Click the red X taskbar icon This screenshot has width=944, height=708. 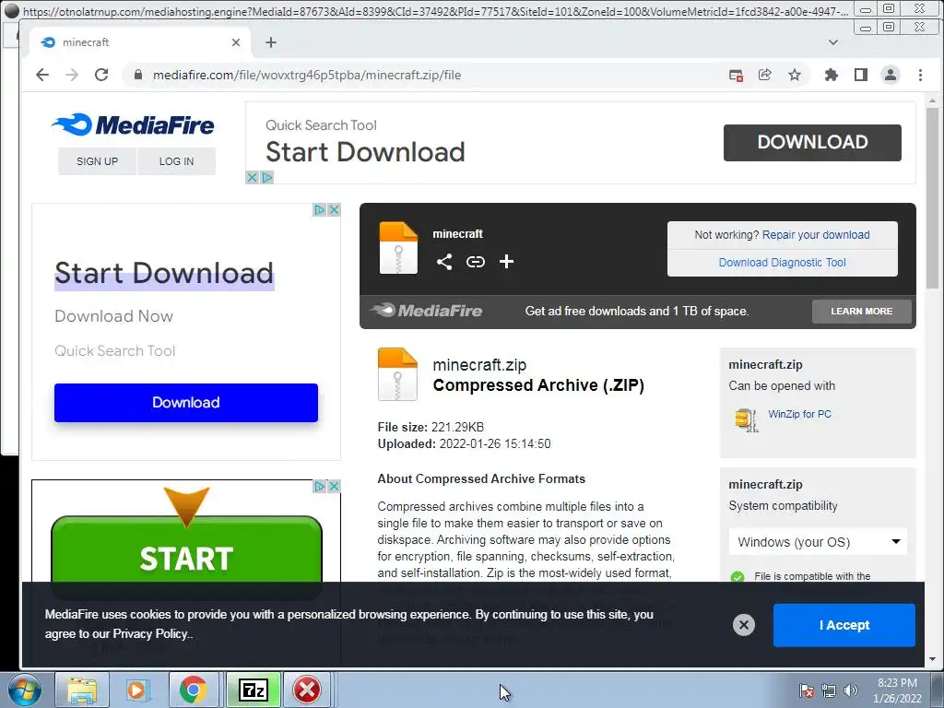[307, 690]
